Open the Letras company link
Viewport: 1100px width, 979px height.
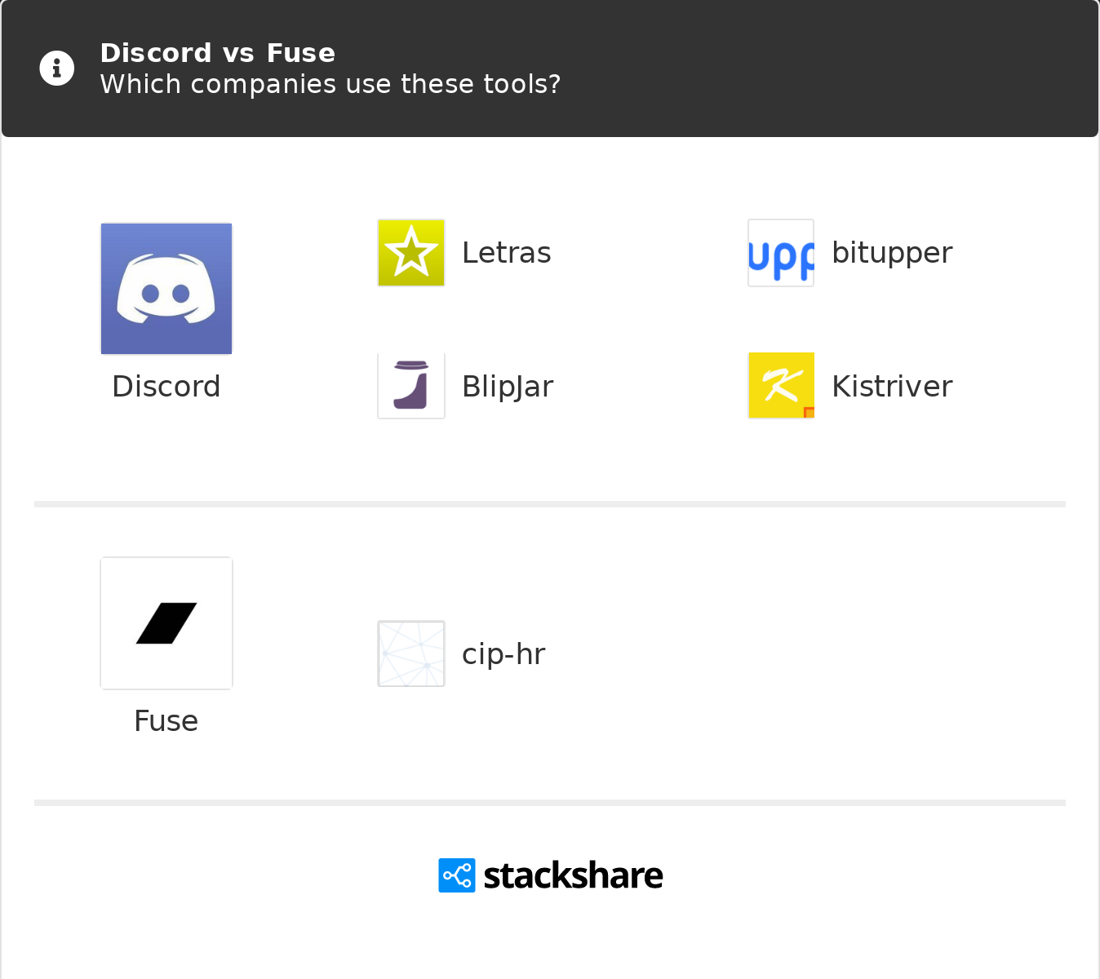click(x=506, y=253)
